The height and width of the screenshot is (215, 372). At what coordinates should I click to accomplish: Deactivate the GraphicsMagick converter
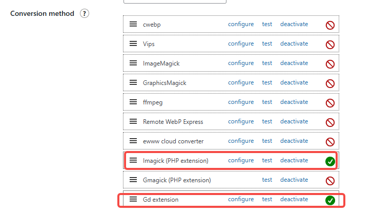[294, 82]
